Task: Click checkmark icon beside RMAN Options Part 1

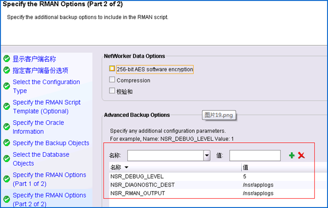Action: (7, 179)
